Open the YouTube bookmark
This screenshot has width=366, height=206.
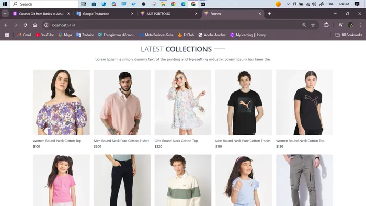point(44,35)
